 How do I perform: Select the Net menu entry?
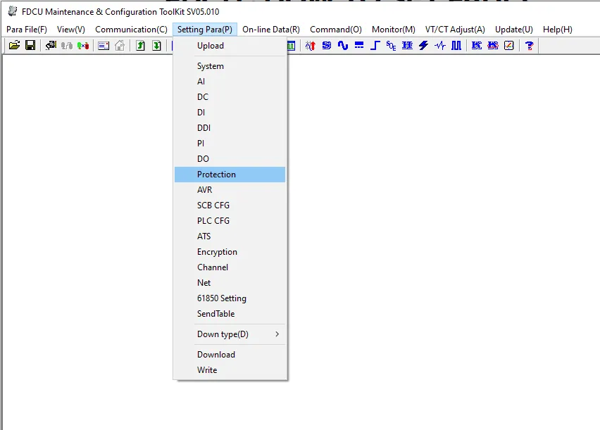click(x=230, y=283)
